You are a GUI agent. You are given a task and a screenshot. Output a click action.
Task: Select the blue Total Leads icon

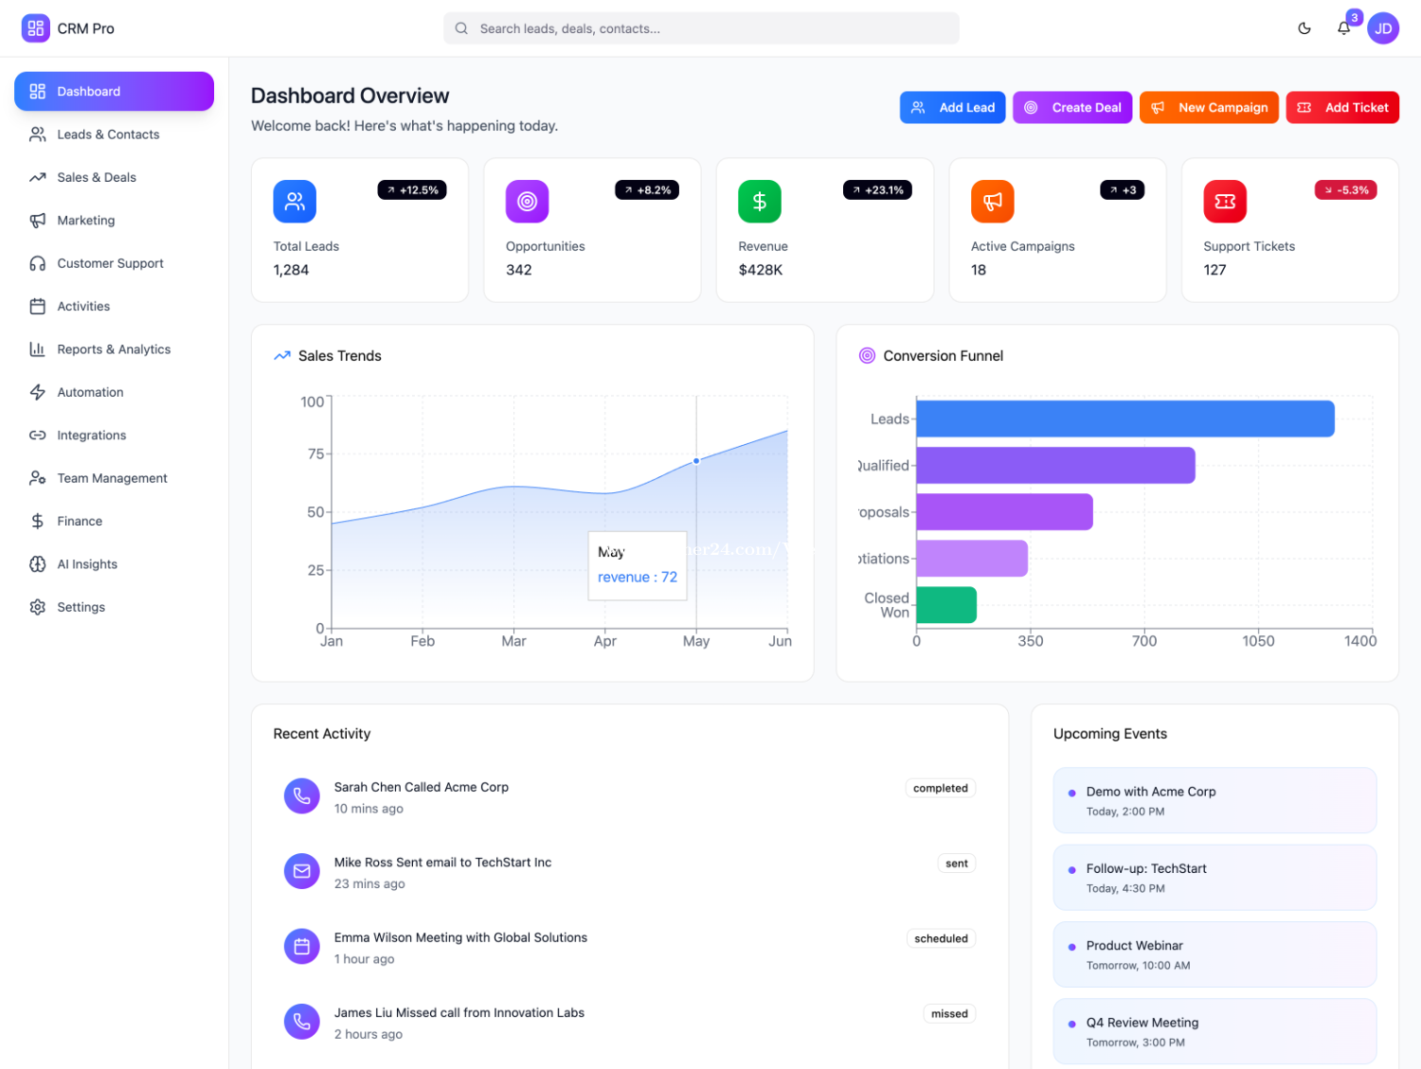pyautogui.click(x=295, y=202)
